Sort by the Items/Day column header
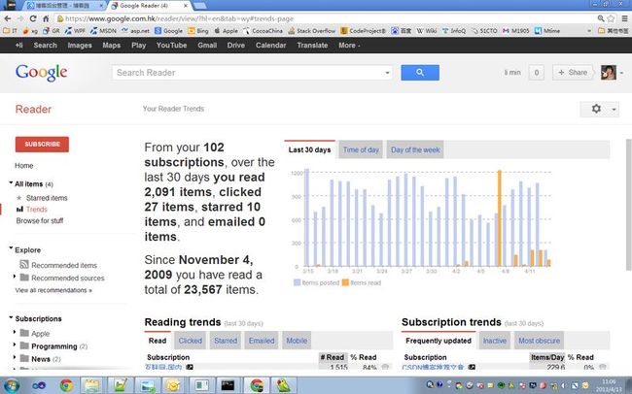The height and width of the screenshot is (394, 632). pyautogui.click(x=547, y=357)
